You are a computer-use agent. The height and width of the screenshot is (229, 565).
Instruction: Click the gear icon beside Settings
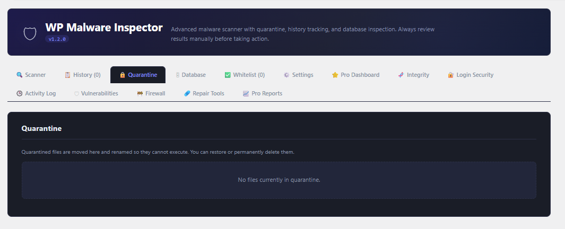pyautogui.click(x=286, y=75)
